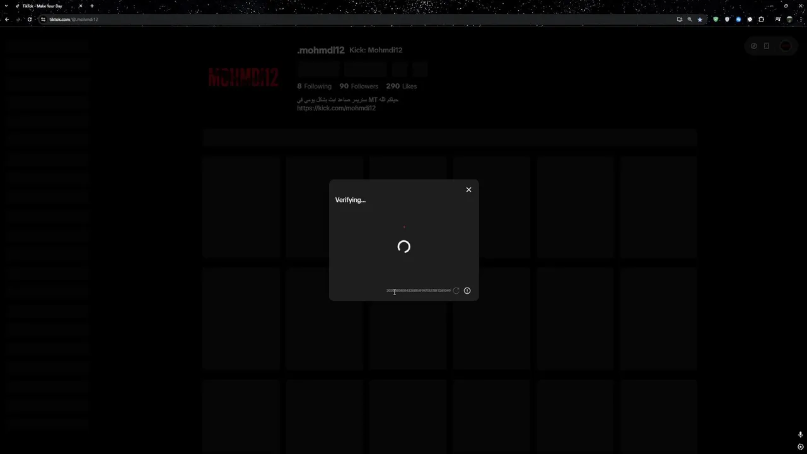This screenshot has height=454, width=807.
Task: Open site information icon in the address bar
Action: (43, 20)
